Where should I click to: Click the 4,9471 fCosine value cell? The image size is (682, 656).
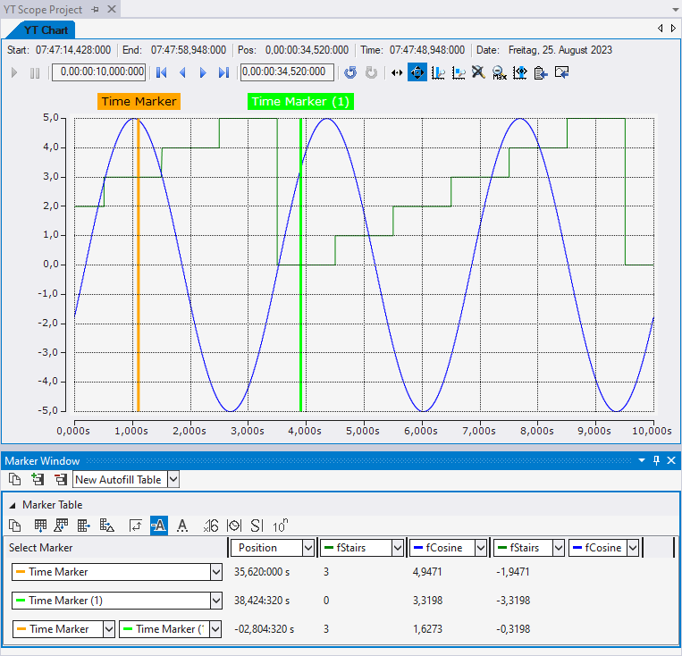(426, 572)
